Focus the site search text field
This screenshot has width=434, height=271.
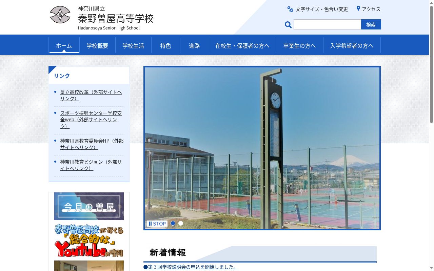[x=327, y=24]
